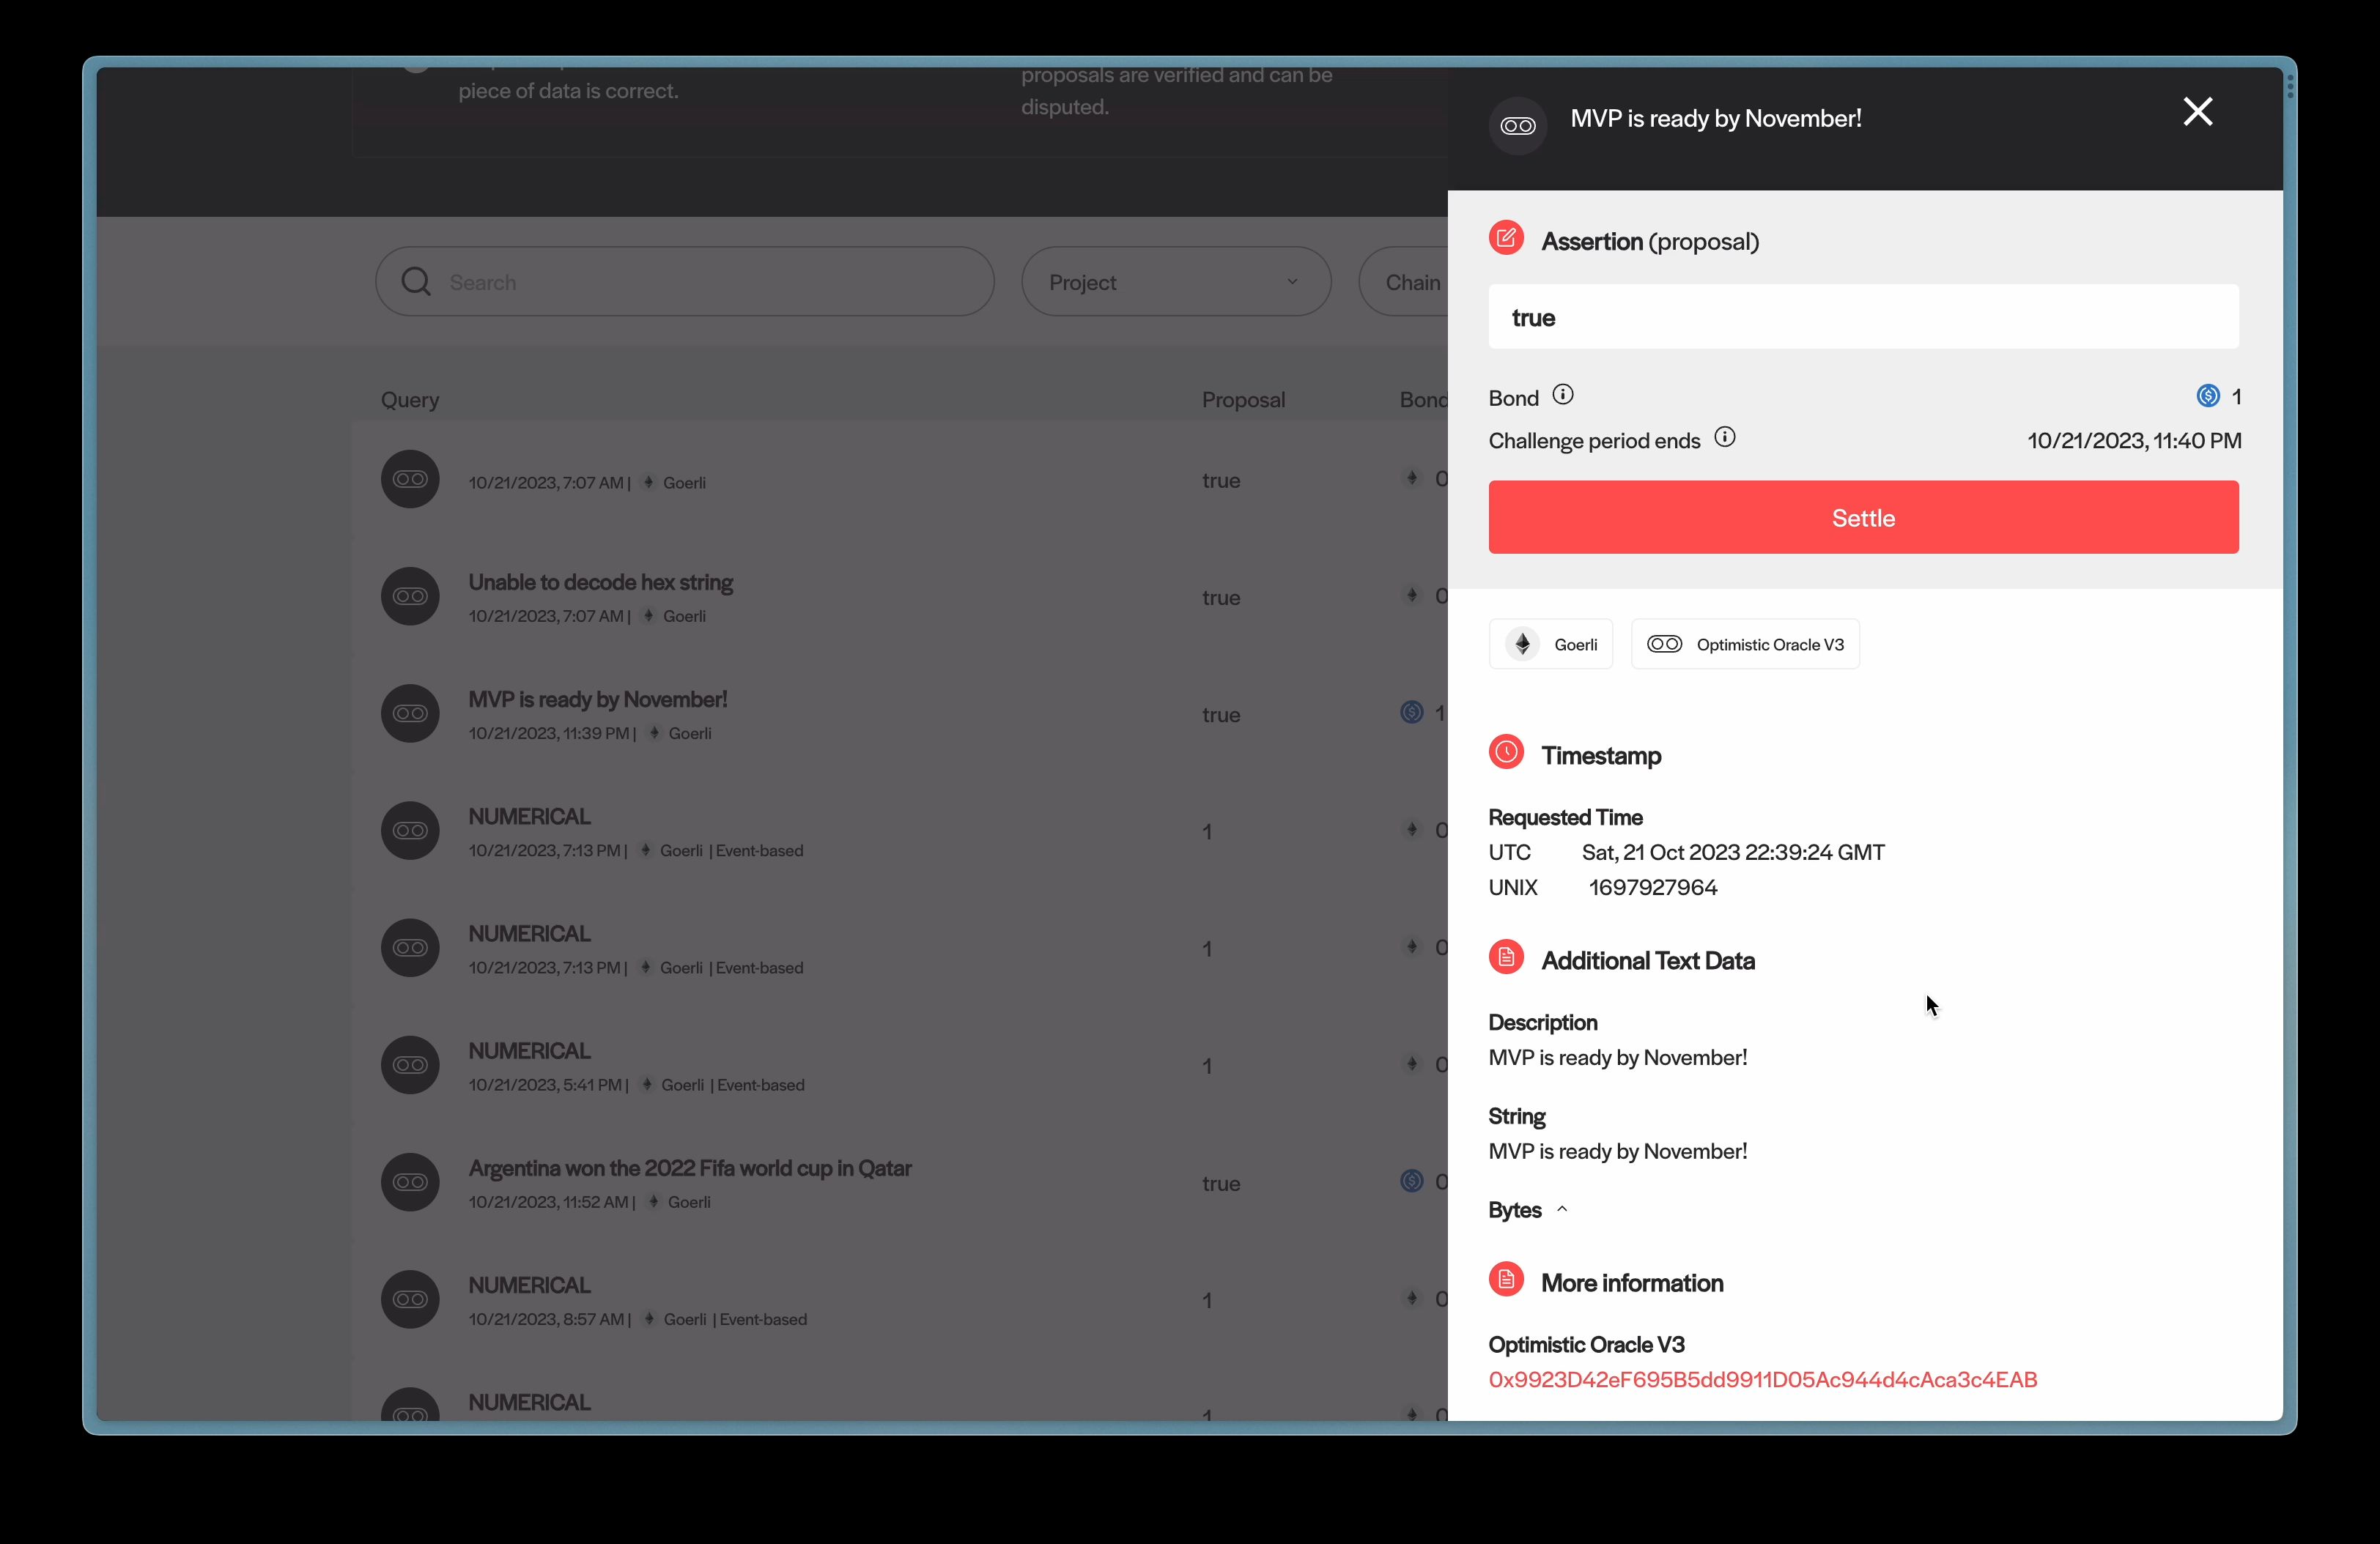Select the Unable to decode hex string row

pyautogui.click(x=900, y=597)
